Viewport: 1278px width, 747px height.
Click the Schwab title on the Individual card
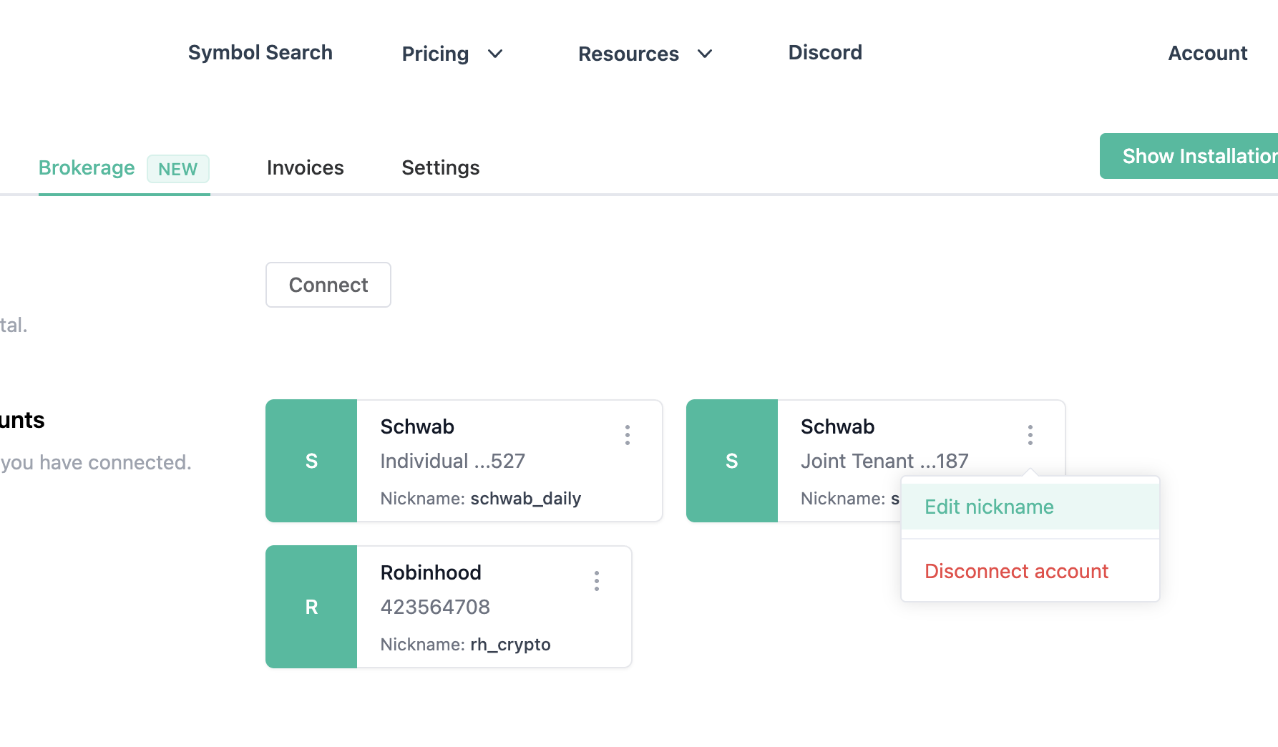coord(417,426)
